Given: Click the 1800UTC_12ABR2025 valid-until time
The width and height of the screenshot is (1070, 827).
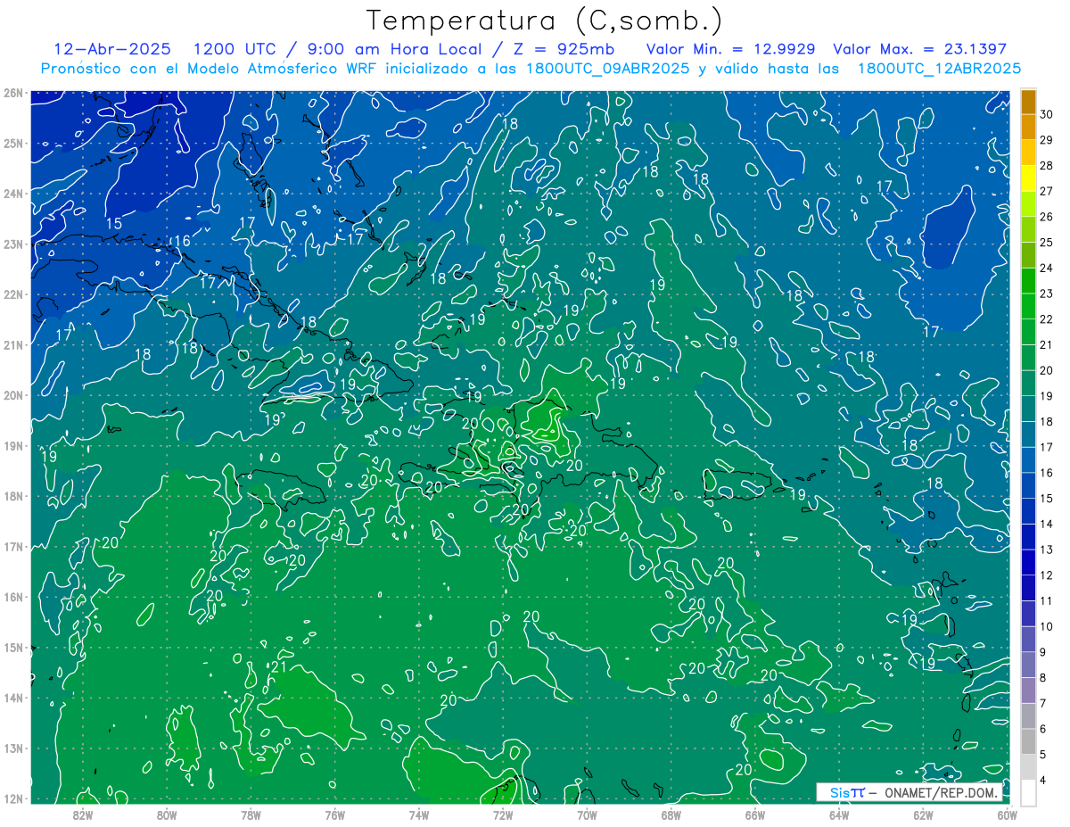Looking at the screenshot, I should click(939, 69).
